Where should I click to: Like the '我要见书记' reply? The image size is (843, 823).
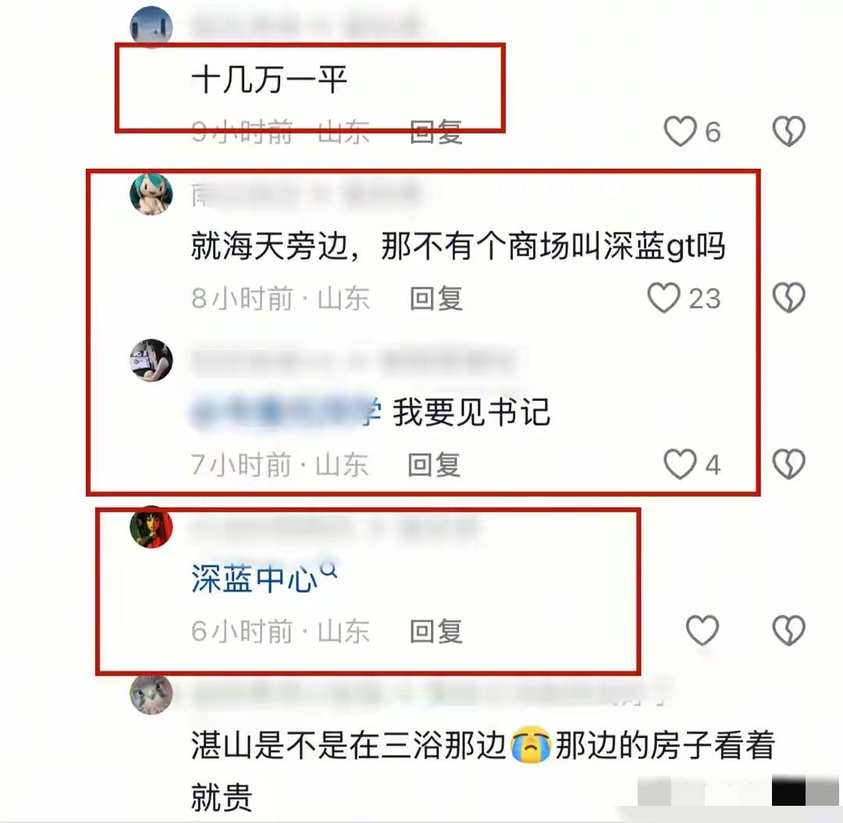click(x=680, y=465)
